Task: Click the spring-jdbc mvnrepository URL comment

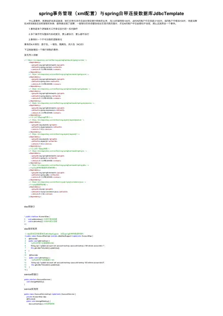Action: (x=59, y=165)
